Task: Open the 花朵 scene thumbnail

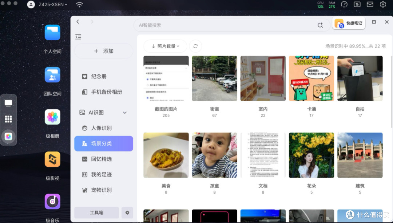Action: tap(311, 155)
